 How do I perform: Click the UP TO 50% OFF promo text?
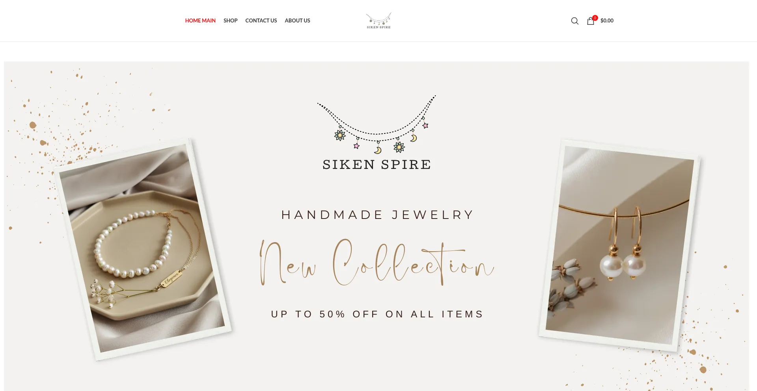pyautogui.click(x=377, y=314)
